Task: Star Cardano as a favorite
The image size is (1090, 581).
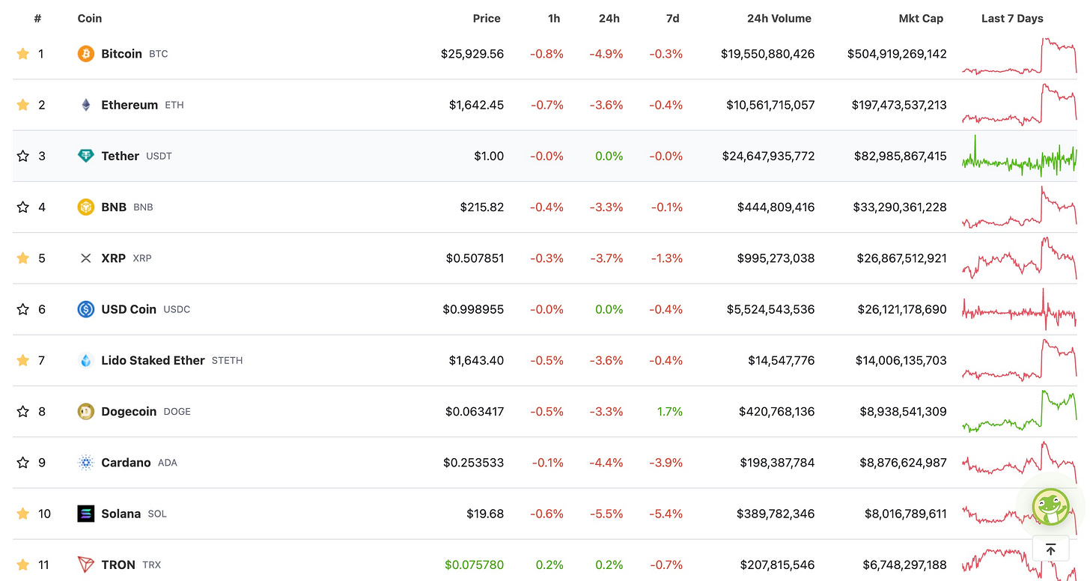Action: [x=22, y=463]
